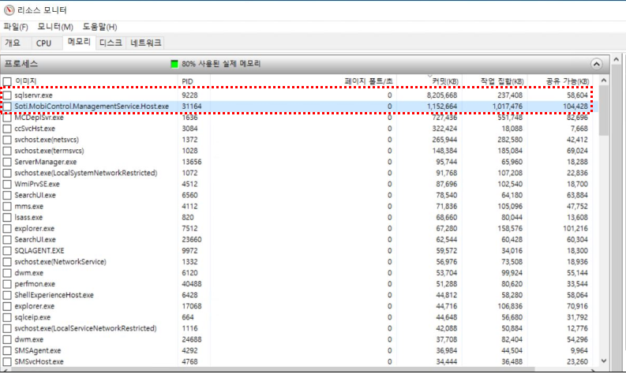Open the 네트워크 tab
Image resolution: width=626 pixels, height=374 pixels.
(146, 43)
